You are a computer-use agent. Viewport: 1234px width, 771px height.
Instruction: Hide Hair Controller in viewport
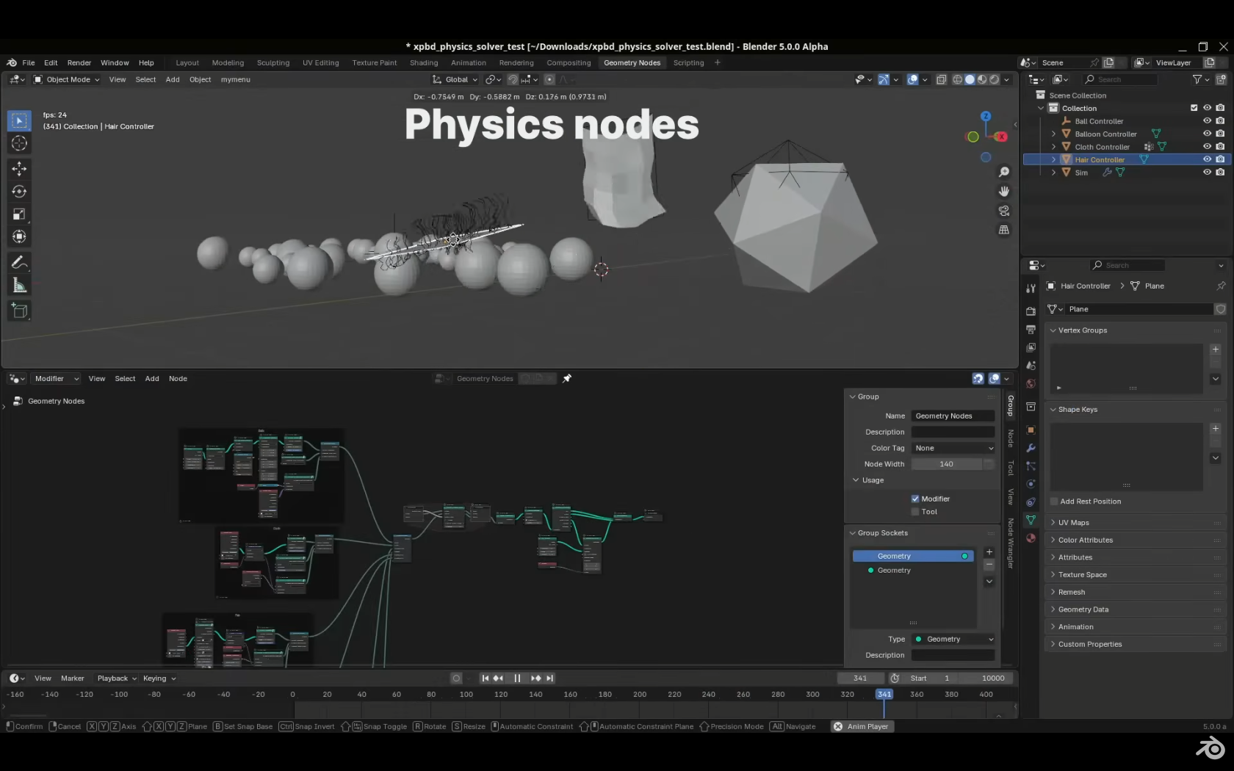(1207, 159)
